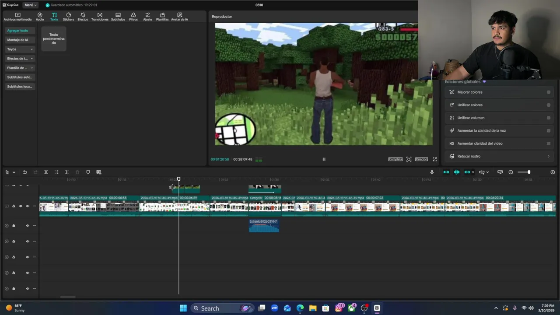The image size is (560, 315).
Task: Click the timeline playhead marker
Action: 178,179
